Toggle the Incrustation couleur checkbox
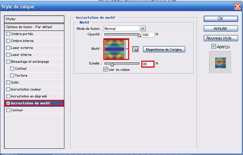This screenshot has width=243, height=155. (x=8, y=89)
